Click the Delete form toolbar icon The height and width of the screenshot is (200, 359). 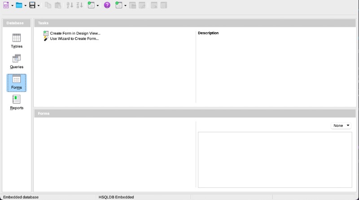coord(154,5)
